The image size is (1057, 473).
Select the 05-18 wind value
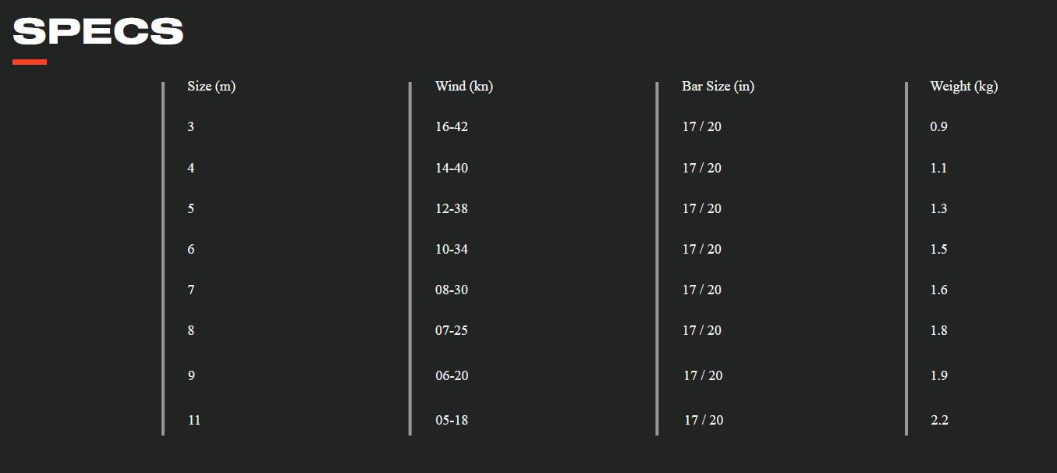pyautogui.click(x=452, y=421)
